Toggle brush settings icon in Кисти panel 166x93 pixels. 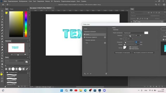[x=26, y=62]
